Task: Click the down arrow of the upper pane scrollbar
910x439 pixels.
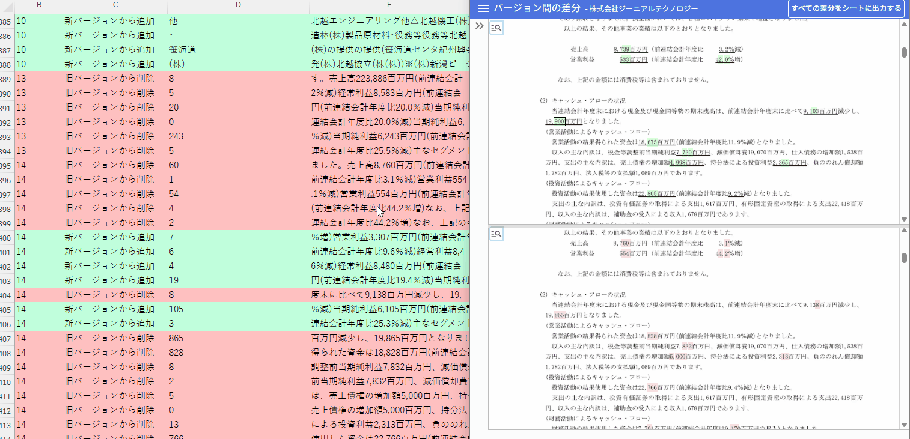Action: pyautogui.click(x=904, y=219)
